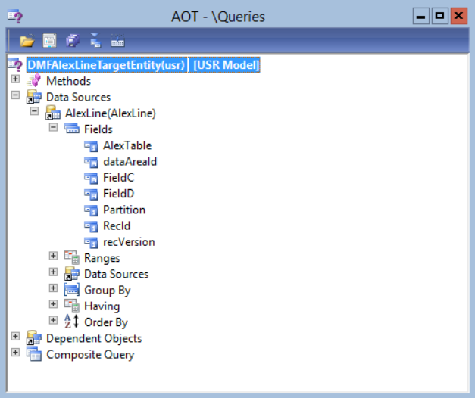This screenshot has width=475, height=398.
Task: Click the recVersion field icon
Action: coord(91,242)
